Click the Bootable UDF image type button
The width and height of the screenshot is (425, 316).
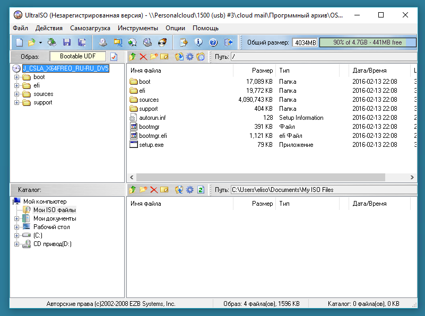coord(78,56)
